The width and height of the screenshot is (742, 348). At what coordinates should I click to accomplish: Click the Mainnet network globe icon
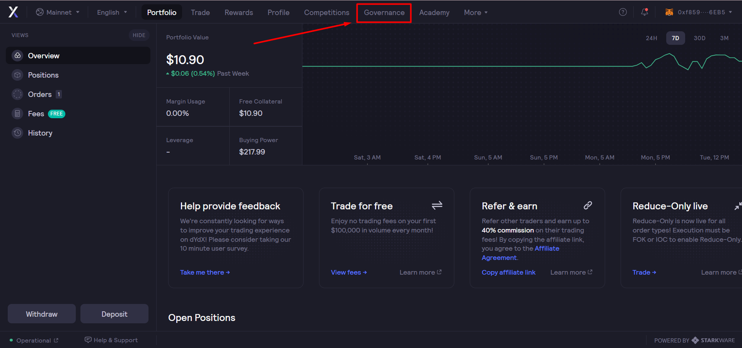click(x=40, y=12)
